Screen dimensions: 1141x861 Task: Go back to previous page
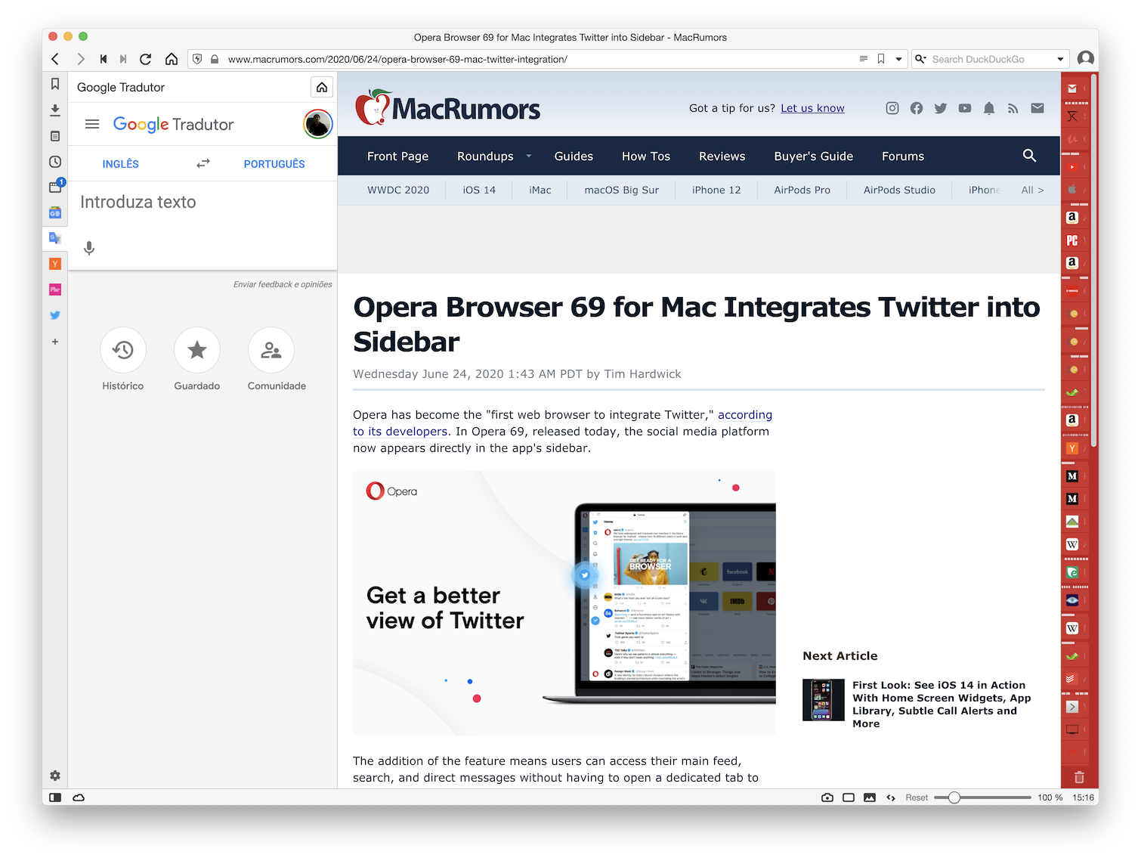point(55,59)
